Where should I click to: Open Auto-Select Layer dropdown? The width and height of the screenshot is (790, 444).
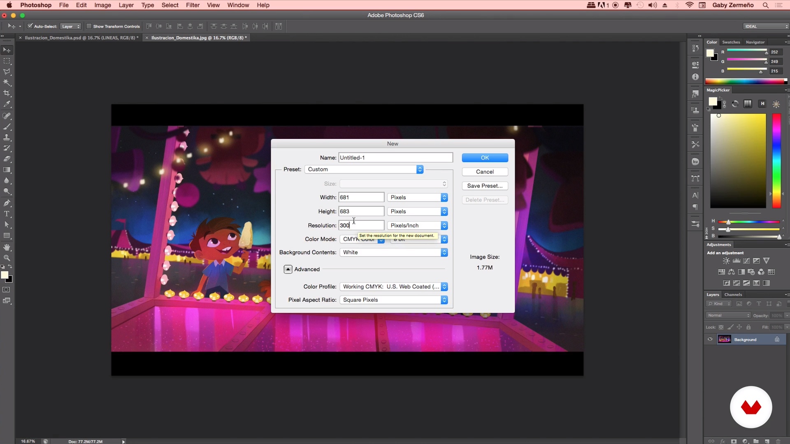tap(71, 26)
